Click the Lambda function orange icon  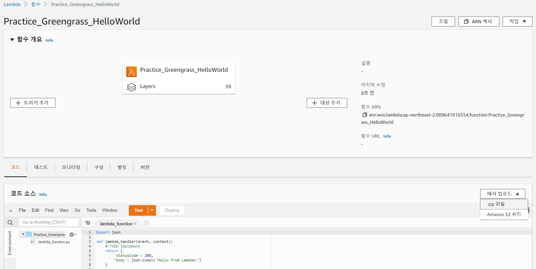(132, 71)
